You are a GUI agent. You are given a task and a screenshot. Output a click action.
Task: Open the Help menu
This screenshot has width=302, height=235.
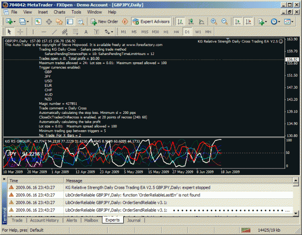[x=112, y=12]
